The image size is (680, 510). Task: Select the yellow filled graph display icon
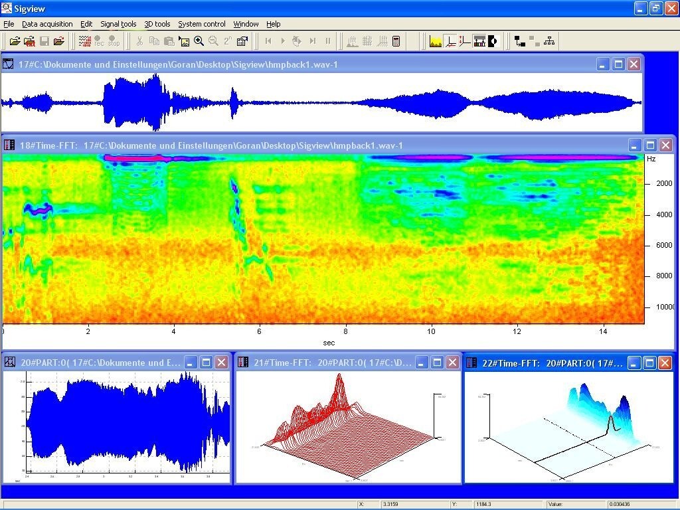(436, 41)
